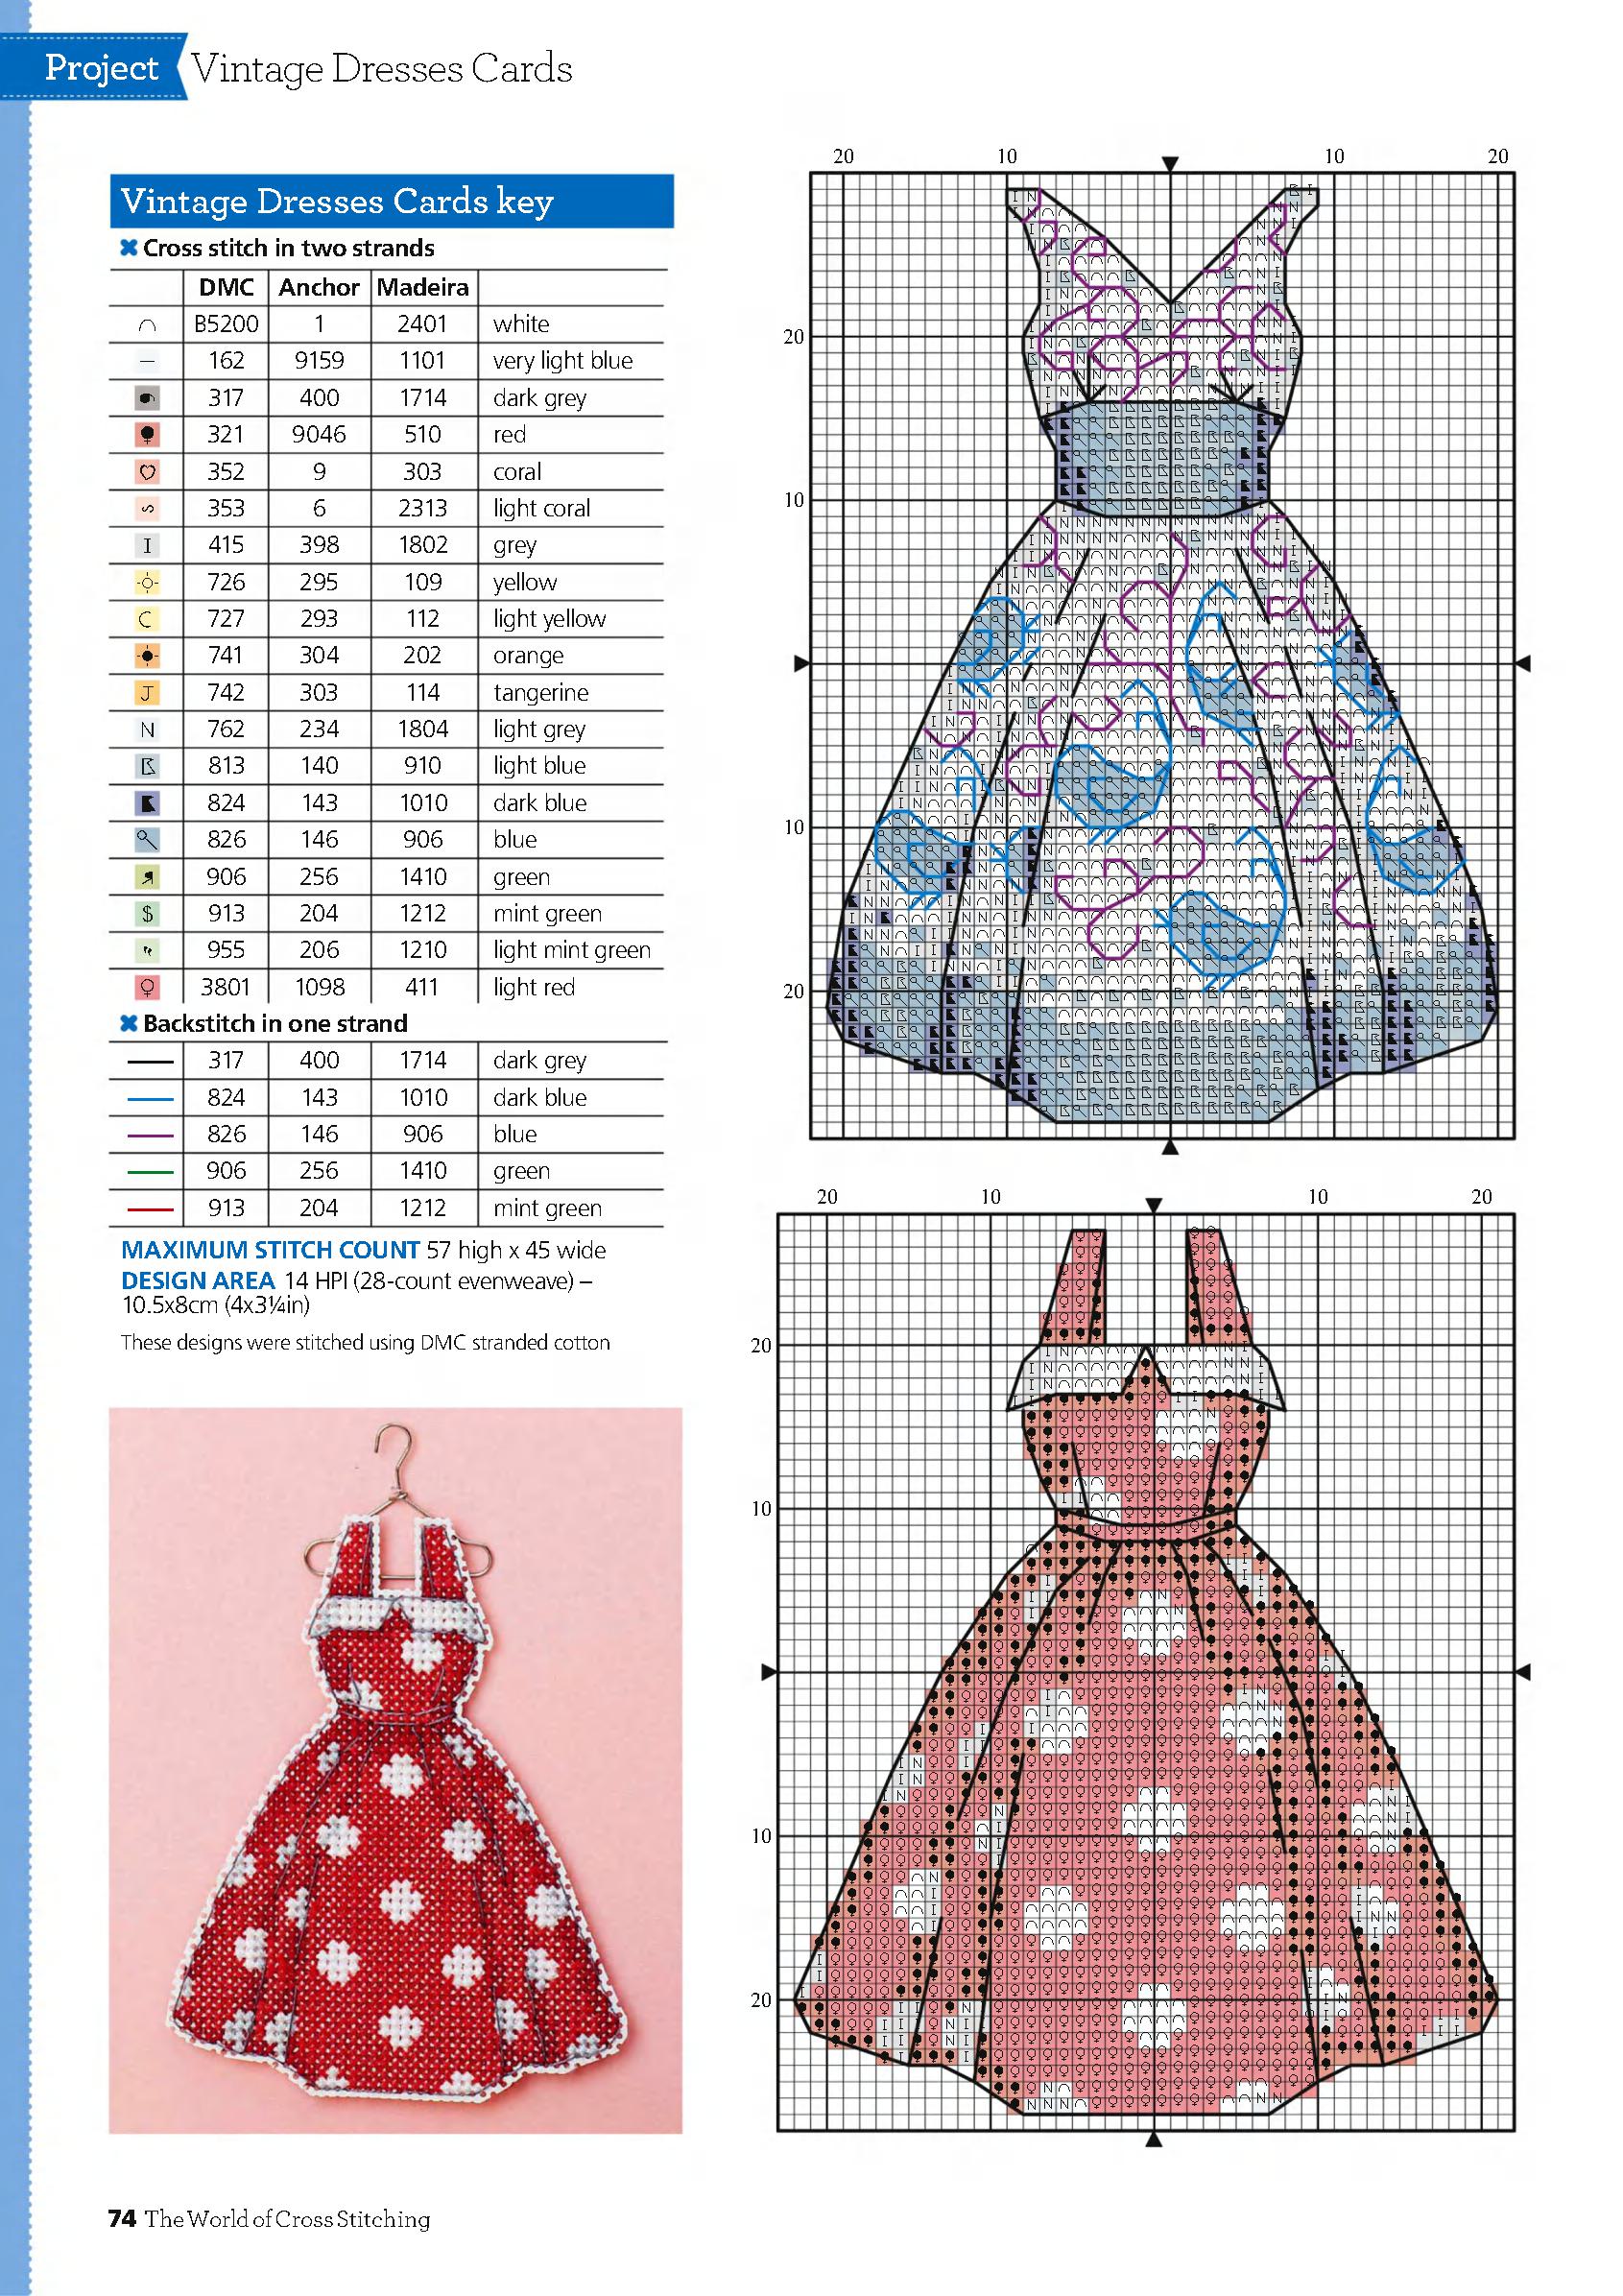Select the tangerine 742 'J' symbol swatch
Screen dimensions: 1623x2296
point(147,692)
